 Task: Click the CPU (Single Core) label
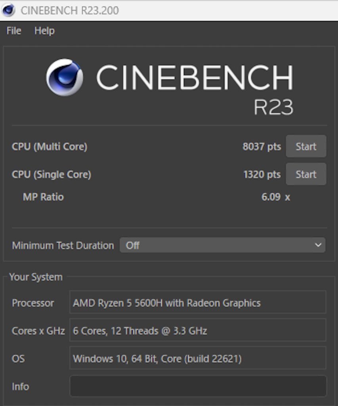point(52,174)
